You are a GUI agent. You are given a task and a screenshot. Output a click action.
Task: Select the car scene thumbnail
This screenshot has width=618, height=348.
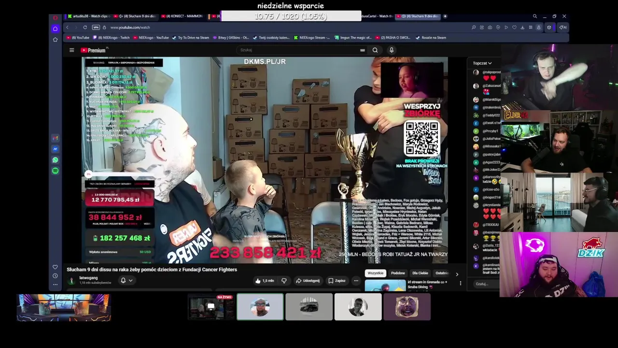point(309,307)
